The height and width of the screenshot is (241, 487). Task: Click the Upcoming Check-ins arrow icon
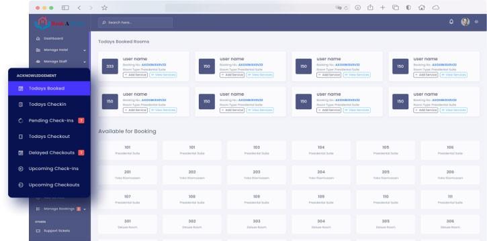click(21, 169)
